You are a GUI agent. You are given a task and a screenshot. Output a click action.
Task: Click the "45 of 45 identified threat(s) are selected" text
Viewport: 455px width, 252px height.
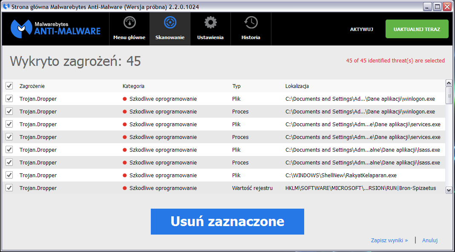395,60
